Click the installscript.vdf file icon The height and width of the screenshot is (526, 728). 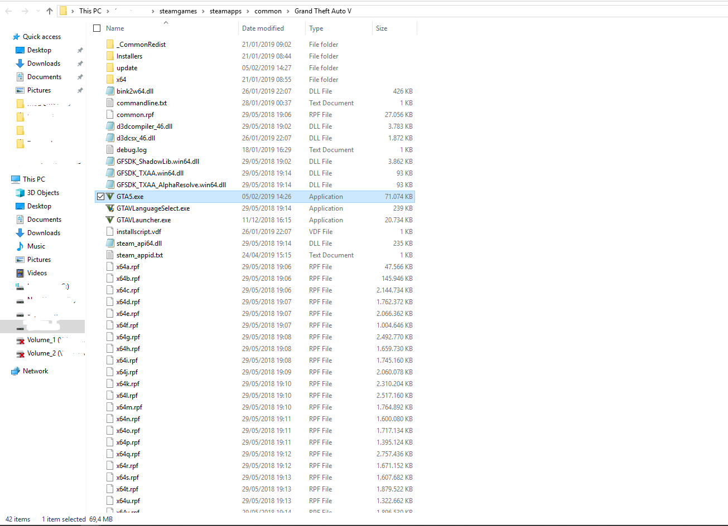(110, 232)
